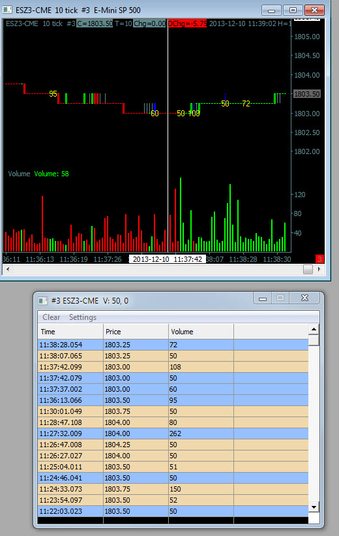Select the 11:24:46.041 time cell
Image resolution: width=339 pixels, height=536 pixels.
(70, 478)
